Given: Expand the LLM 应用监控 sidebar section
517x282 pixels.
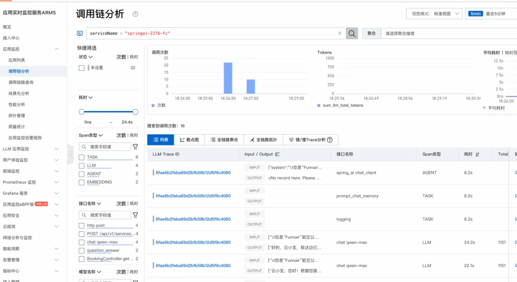Looking at the screenshot, I should point(31,149).
